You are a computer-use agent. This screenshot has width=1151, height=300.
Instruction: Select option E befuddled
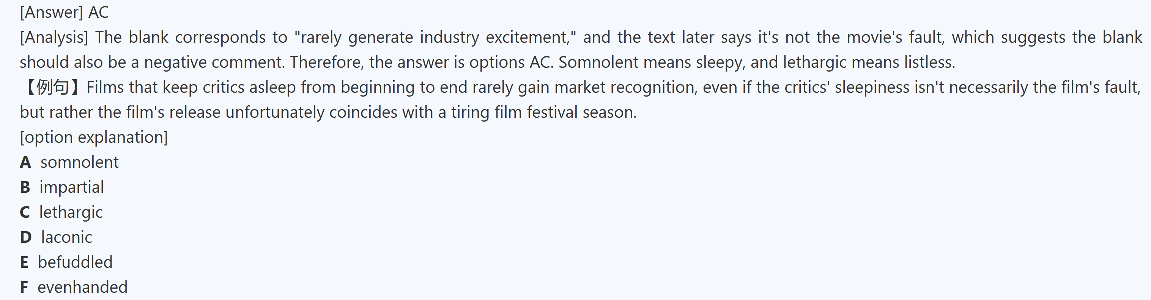pos(75,262)
